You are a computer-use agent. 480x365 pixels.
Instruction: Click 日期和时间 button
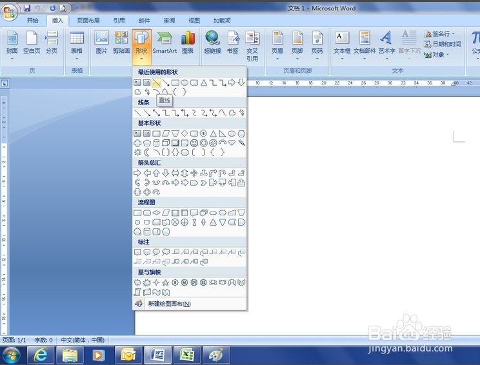click(443, 44)
